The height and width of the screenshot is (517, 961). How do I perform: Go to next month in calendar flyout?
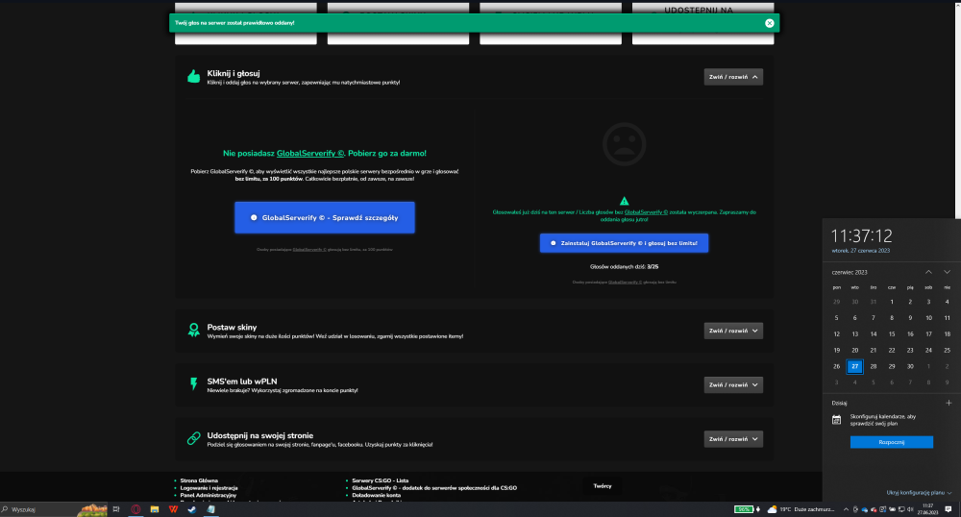point(947,272)
